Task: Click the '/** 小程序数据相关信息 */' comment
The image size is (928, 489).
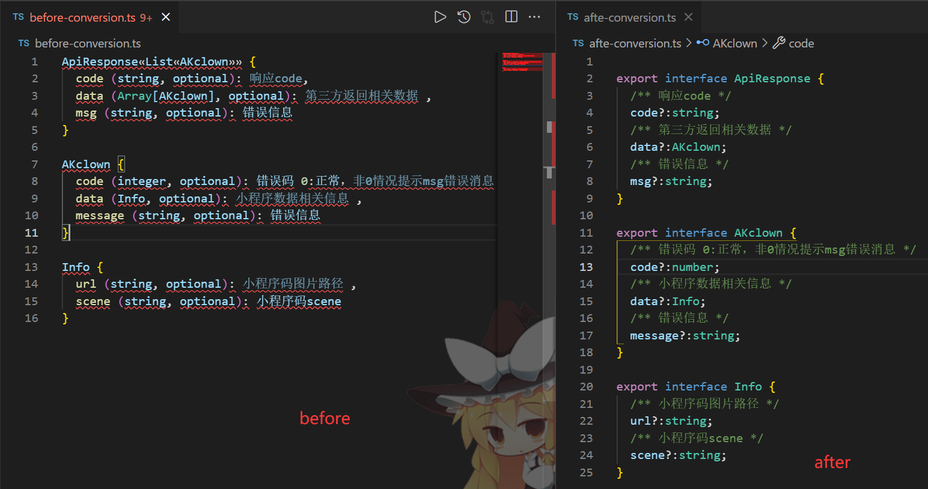Action: [x=711, y=284]
